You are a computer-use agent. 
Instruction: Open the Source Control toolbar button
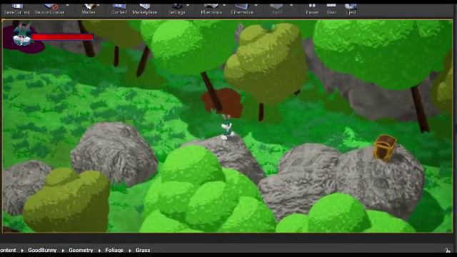(x=49, y=9)
